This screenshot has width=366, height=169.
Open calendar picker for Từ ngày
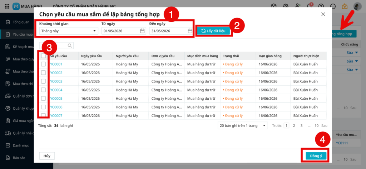click(142, 31)
